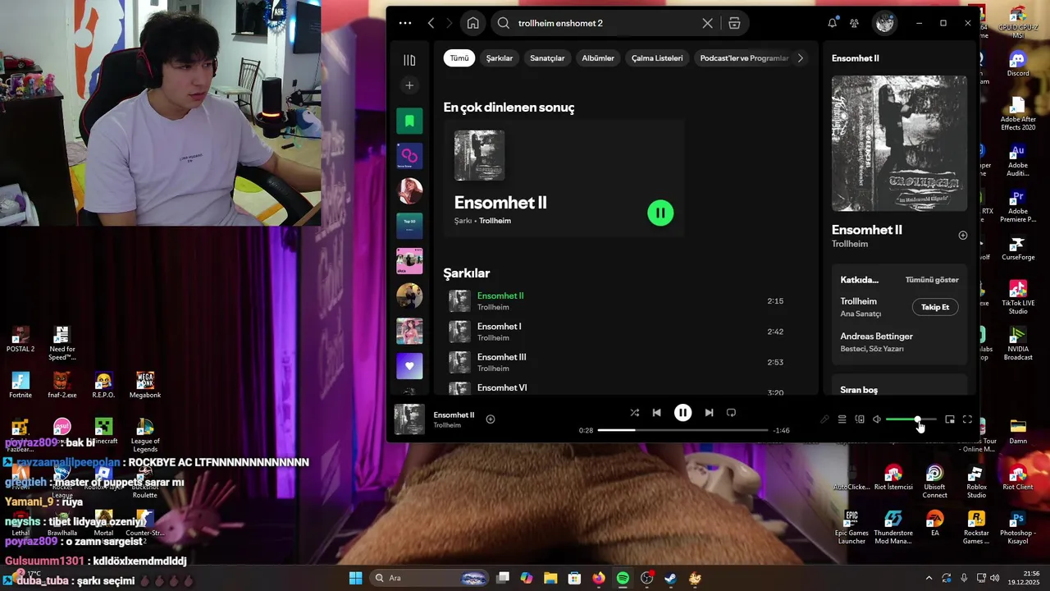Image resolution: width=1050 pixels, height=591 pixels.
Task: Open the green bookmark playlist in sidebar
Action: click(409, 121)
